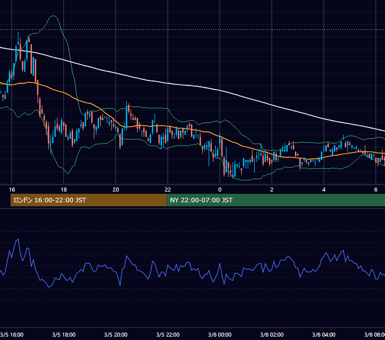This screenshot has width=385, height=340.
Task: Select the ロンドン 16:00-22:00 JST session bar
Action: click(89, 200)
